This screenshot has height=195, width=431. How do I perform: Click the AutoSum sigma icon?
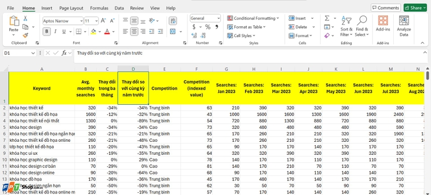[327, 18]
